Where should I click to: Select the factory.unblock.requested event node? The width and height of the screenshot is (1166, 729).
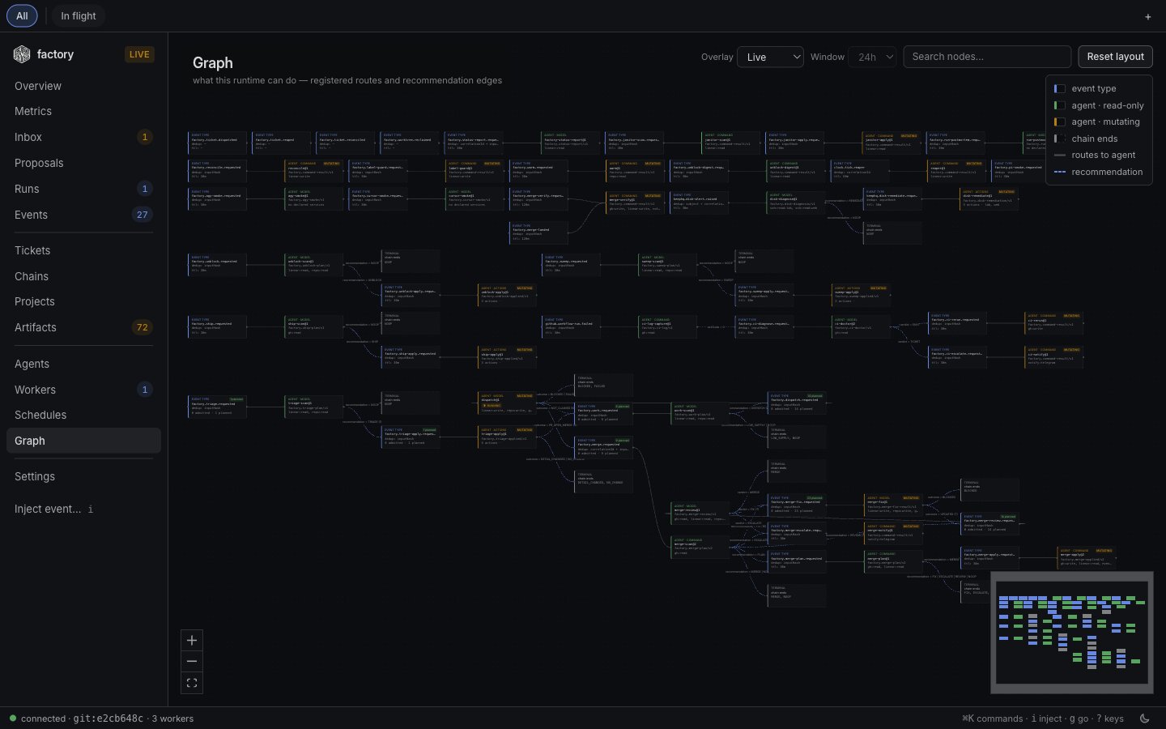pyautogui.click(x=217, y=264)
